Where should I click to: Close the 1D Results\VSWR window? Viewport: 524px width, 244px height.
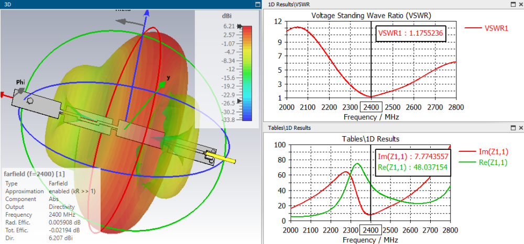521,4
